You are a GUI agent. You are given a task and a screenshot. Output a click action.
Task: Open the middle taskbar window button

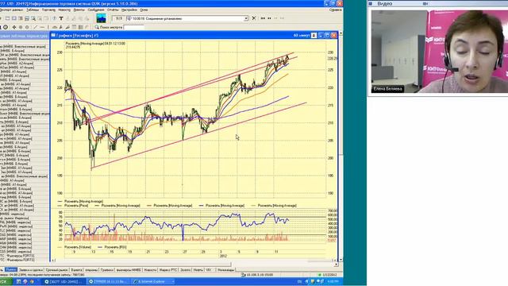(x=108, y=281)
